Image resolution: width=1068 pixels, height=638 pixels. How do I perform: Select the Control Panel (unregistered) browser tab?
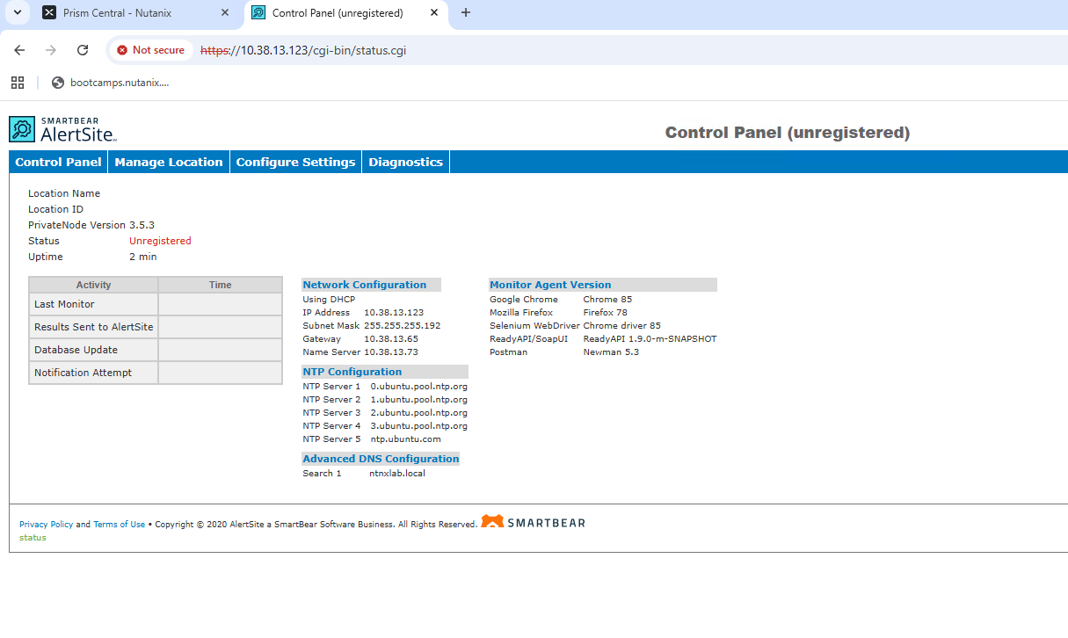(x=346, y=13)
